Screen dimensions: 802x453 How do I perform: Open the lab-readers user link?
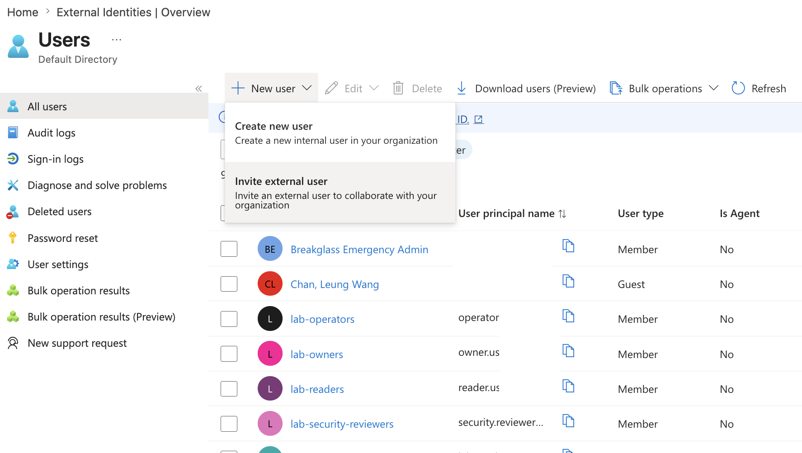(317, 389)
